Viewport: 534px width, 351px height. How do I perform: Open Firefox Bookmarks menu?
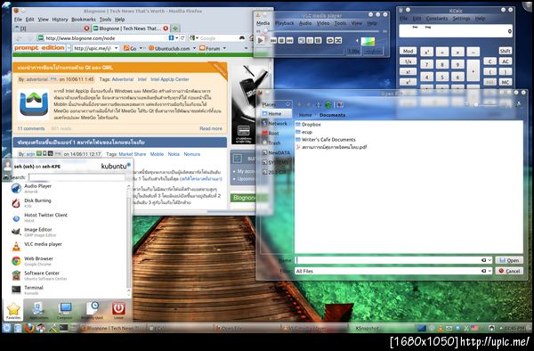coord(84,20)
